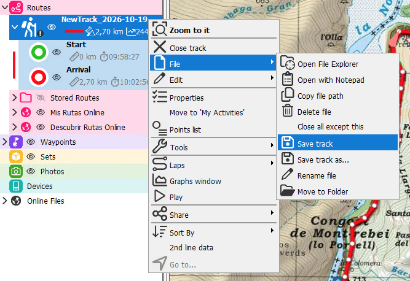Toggle Descubrir Rutas Online visibility eye
Image resolution: width=410 pixels, height=281 pixels.
click(x=41, y=128)
